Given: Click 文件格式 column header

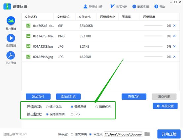Looking at the screenshot, I should [x=63, y=17].
